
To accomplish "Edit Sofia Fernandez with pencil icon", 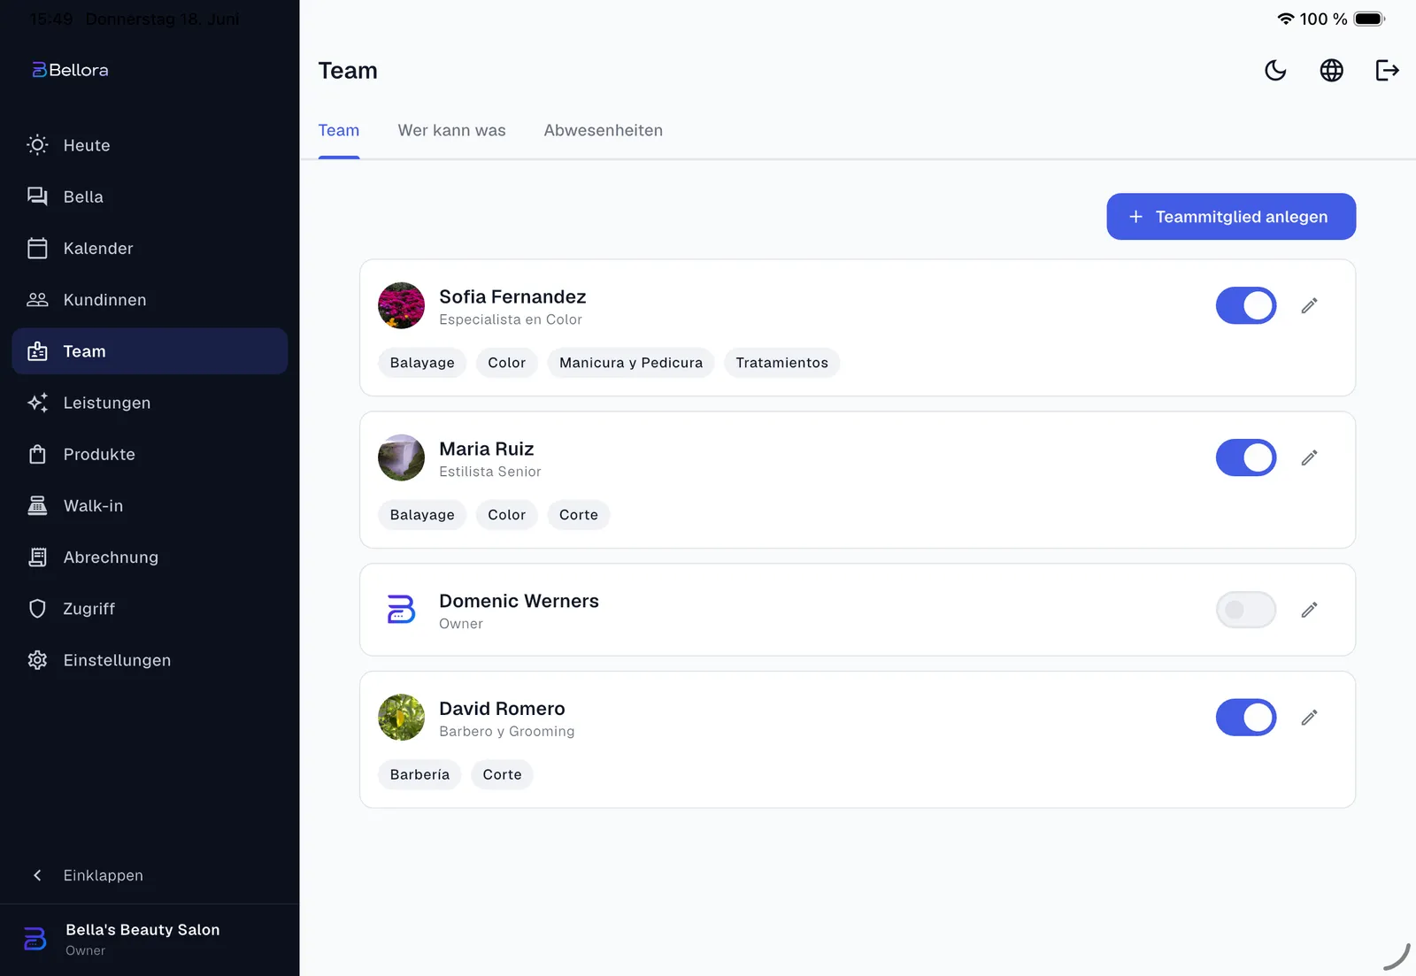I will 1309,305.
